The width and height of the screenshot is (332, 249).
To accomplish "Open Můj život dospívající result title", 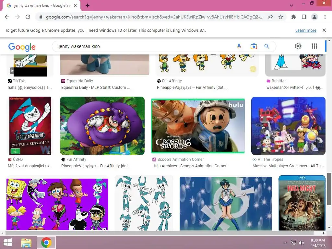I will click(x=30, y=166).
